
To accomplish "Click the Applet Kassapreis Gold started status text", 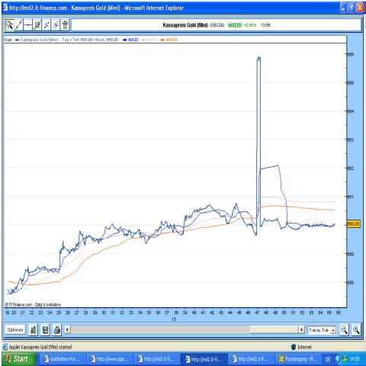I will click(x=40, y=347).
